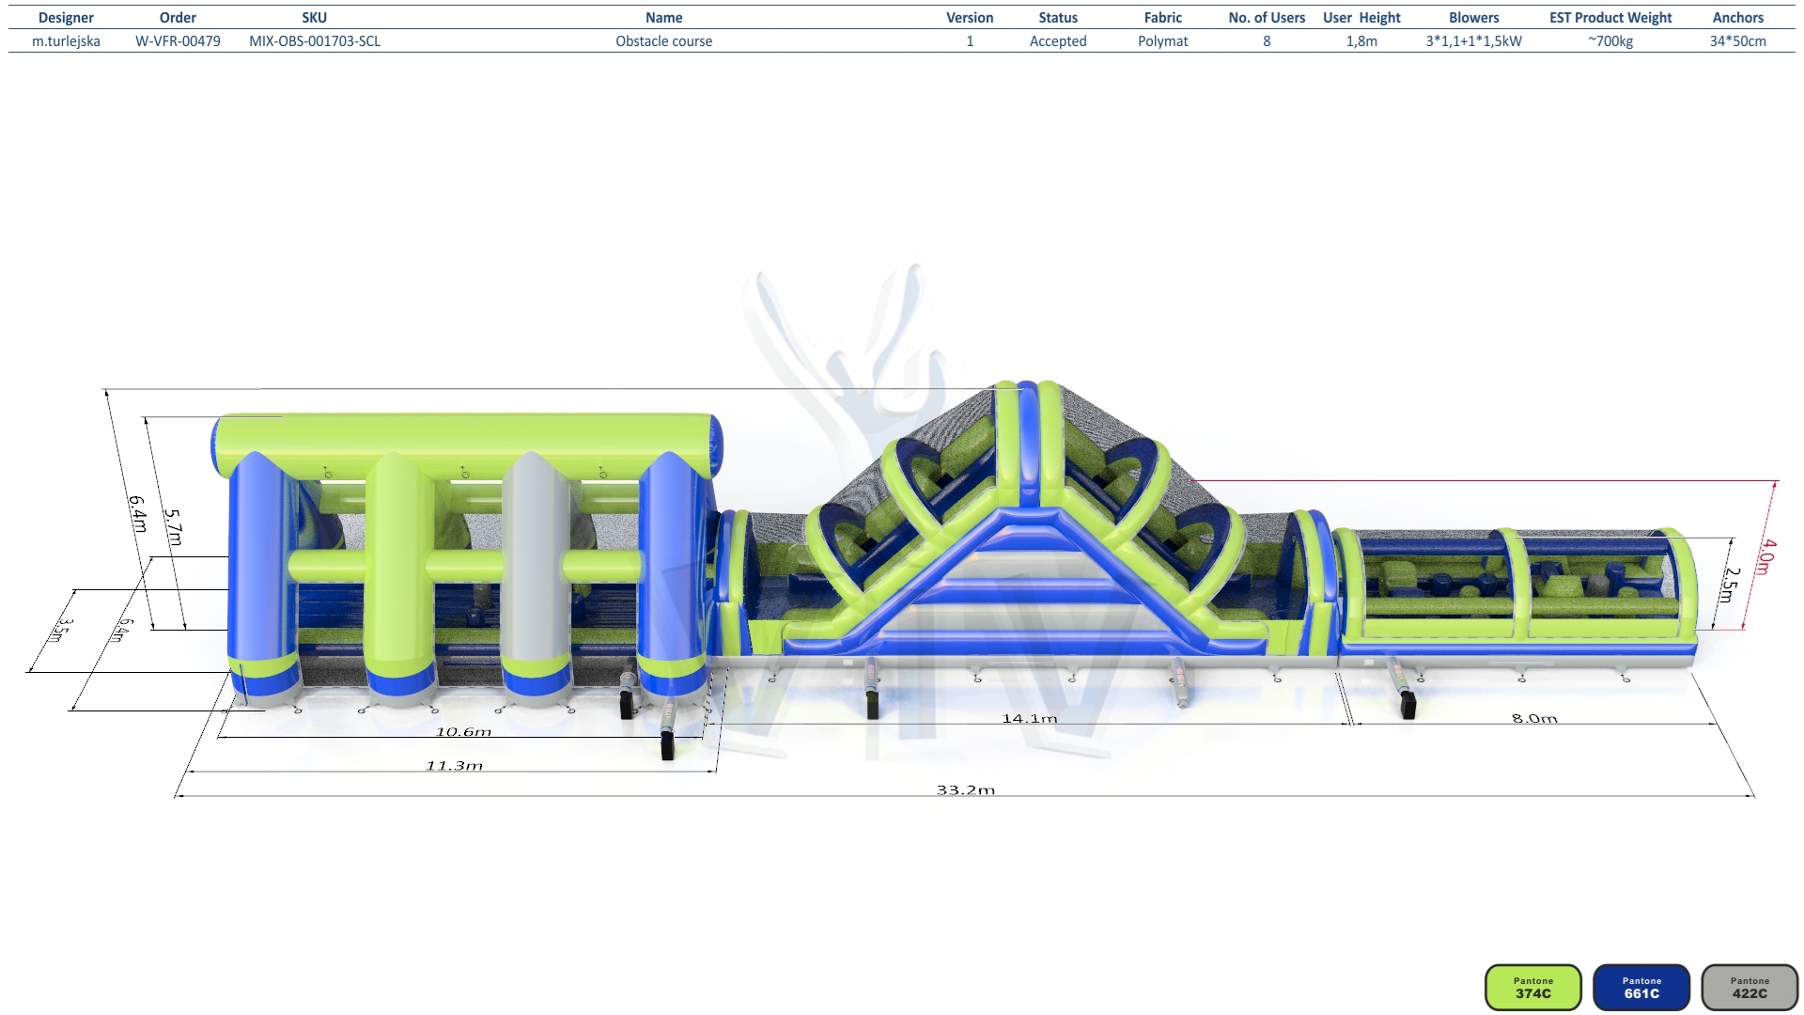Click the No. of Users header
The width and height of the screenshot is (1804, 1015).
click(x=1267, y=18)
